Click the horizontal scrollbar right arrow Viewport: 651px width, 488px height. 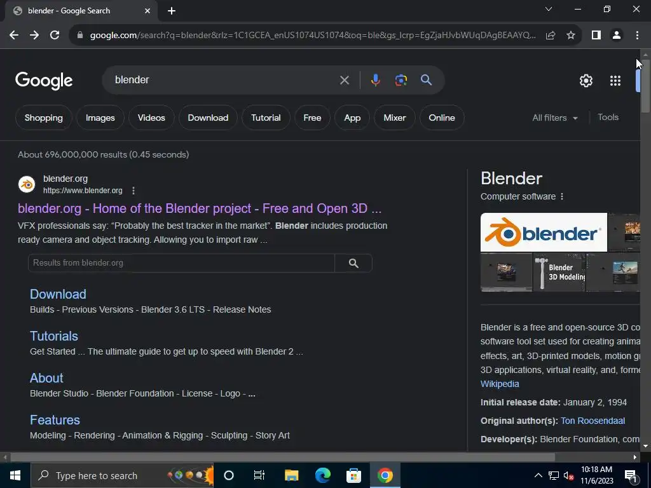click(635, 457)
